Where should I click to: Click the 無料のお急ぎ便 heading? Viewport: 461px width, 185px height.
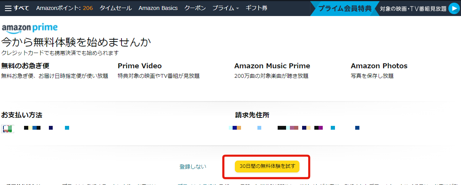click(x=25, y=66)
